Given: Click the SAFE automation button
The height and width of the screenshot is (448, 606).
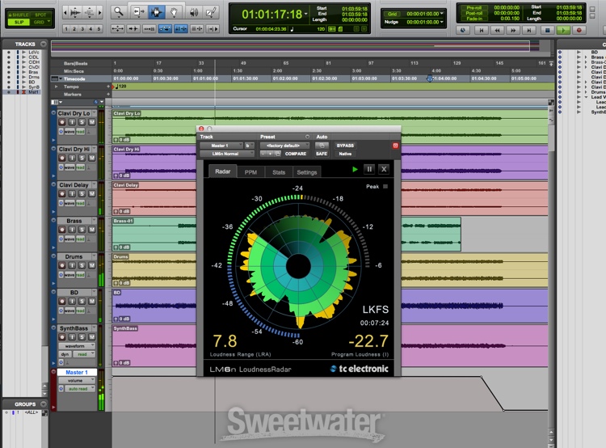Looking at the screenshot, I should pos(322,154).
